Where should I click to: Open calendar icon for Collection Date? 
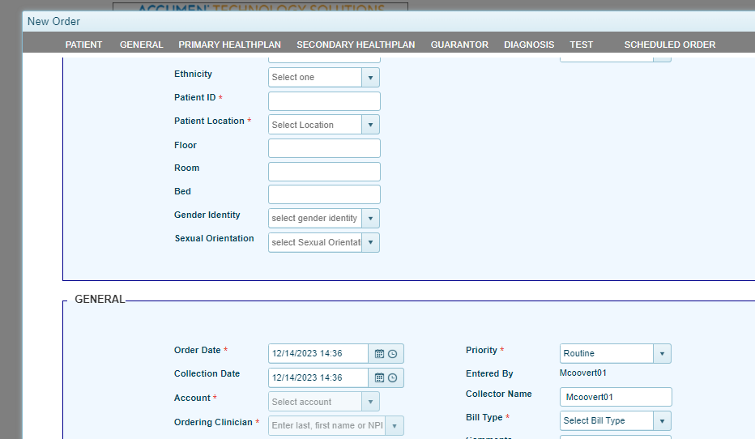pos(379,377)
